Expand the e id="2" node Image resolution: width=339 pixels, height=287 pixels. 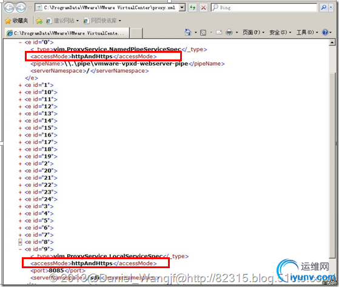(x=20, y=164)
